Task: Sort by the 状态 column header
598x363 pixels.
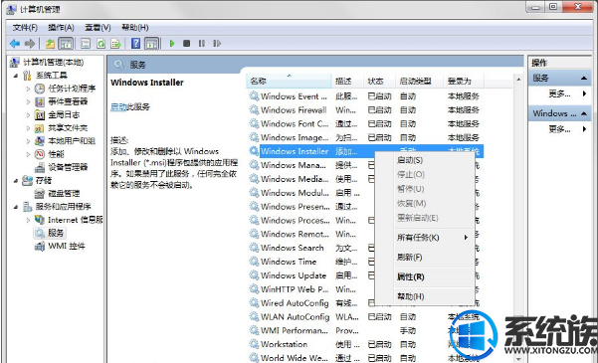Action: [x=379, y=81]
